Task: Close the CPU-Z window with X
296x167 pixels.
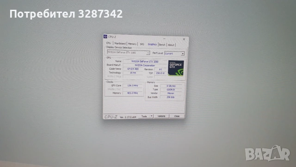Action: 184,39
